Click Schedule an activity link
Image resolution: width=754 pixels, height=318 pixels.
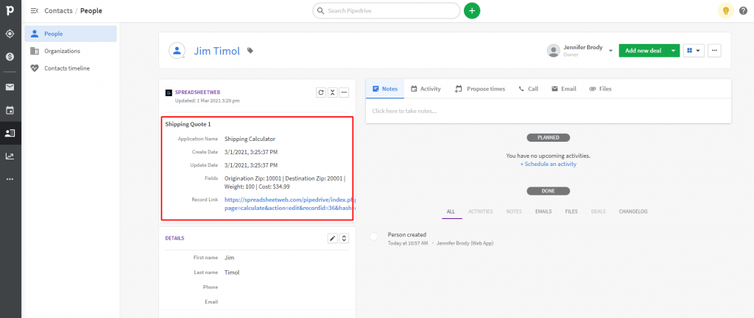point(548,164)
